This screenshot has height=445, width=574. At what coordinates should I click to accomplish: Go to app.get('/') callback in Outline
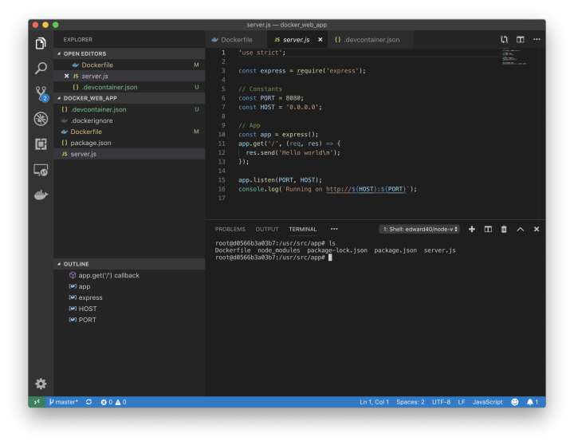pos(129,275)
